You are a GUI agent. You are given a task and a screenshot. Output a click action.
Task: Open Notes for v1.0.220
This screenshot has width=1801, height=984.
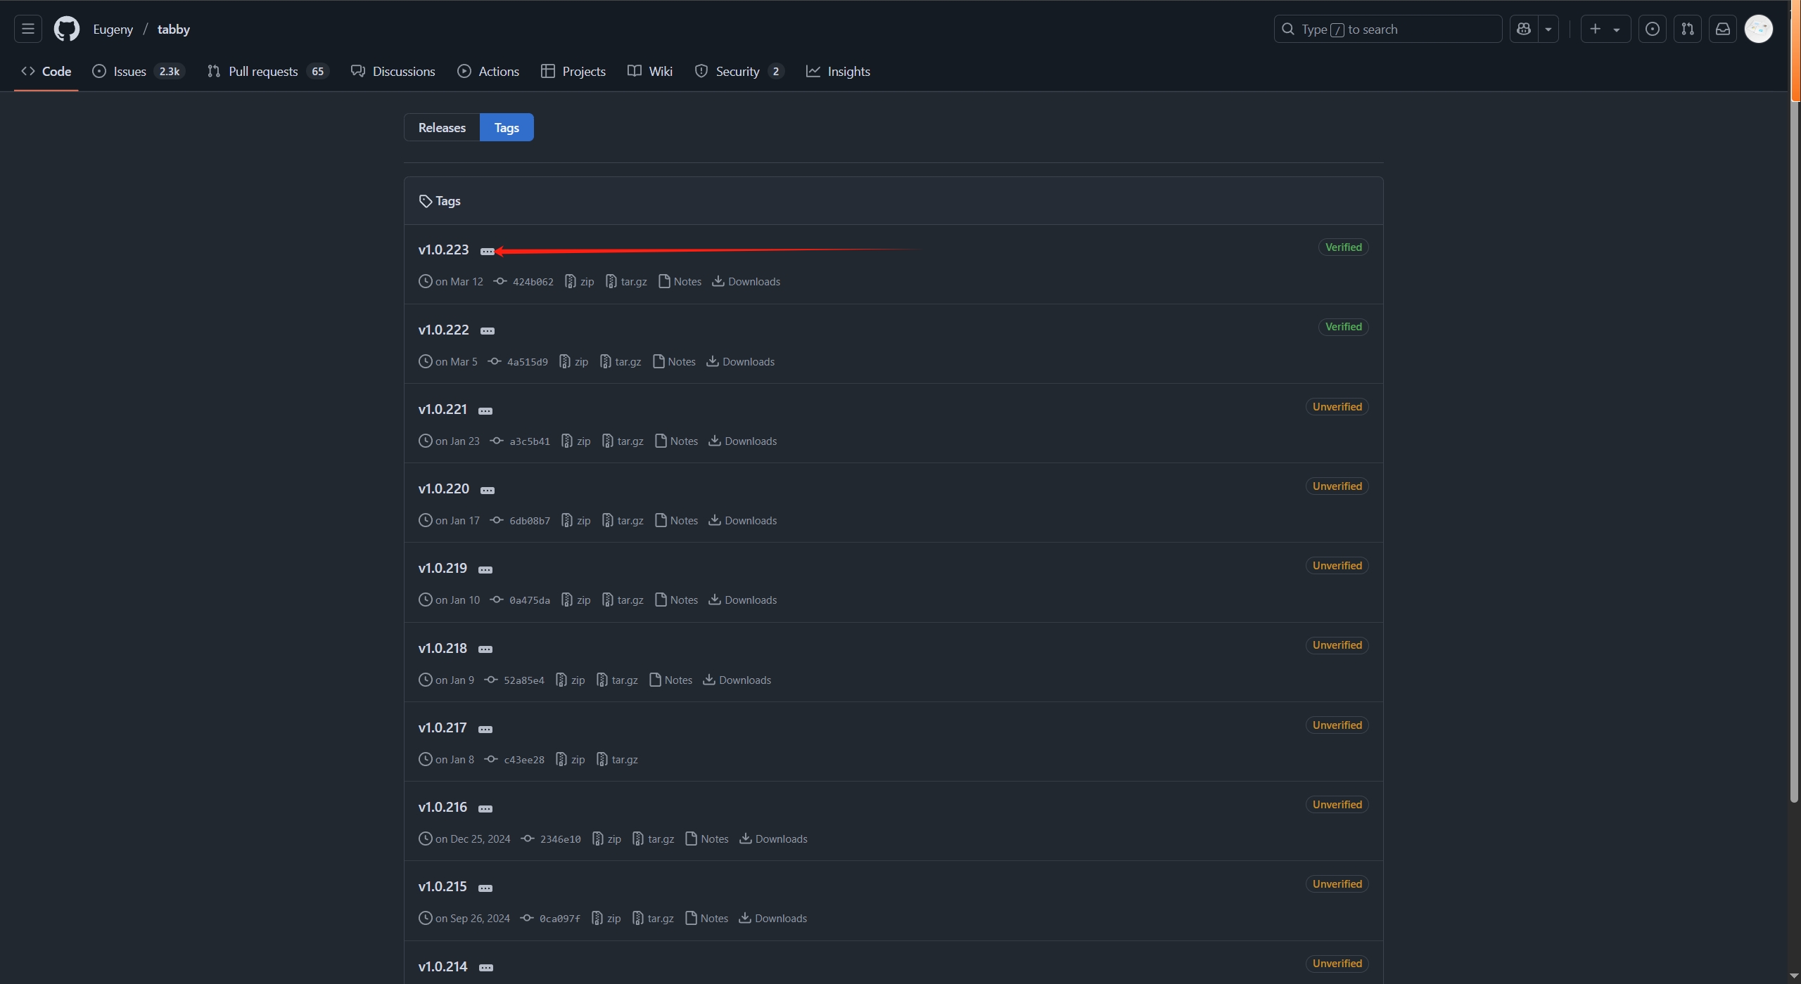[x=676, y=521]
